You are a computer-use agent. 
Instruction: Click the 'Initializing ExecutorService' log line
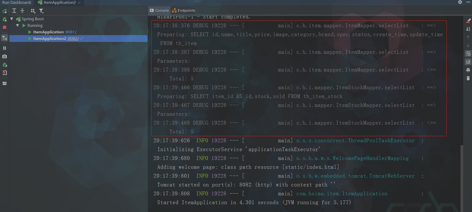coord(239,149)
